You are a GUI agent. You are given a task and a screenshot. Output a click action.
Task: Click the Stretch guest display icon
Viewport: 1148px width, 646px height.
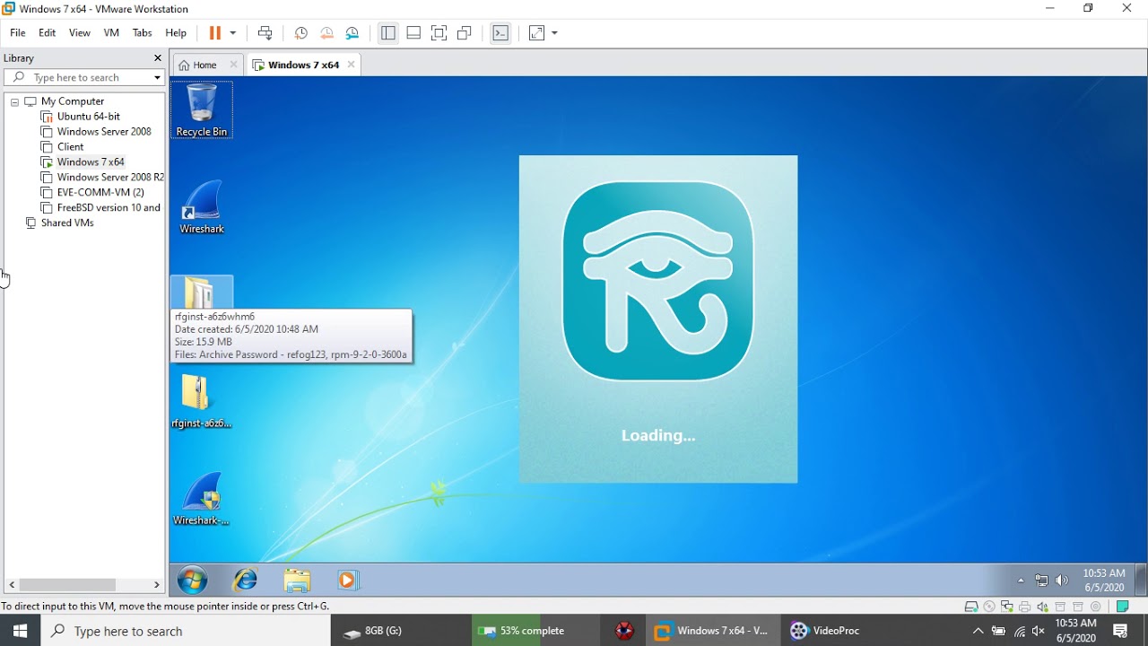[x=536, y=33]
